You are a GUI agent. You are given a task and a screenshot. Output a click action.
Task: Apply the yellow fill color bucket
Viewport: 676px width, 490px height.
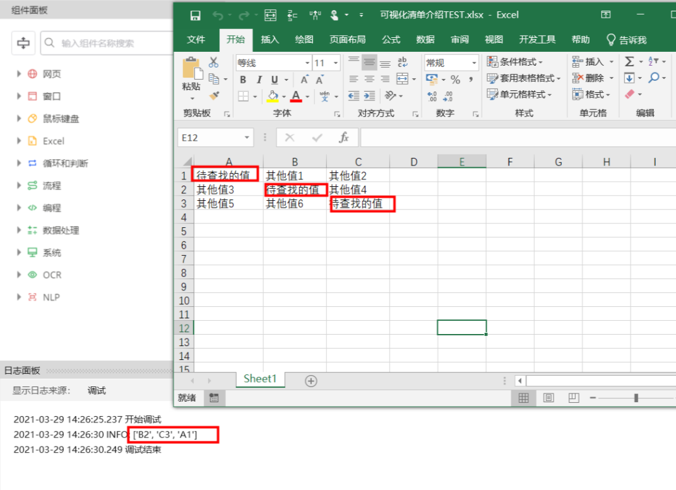pyautogui.click(x=273, y=96)
